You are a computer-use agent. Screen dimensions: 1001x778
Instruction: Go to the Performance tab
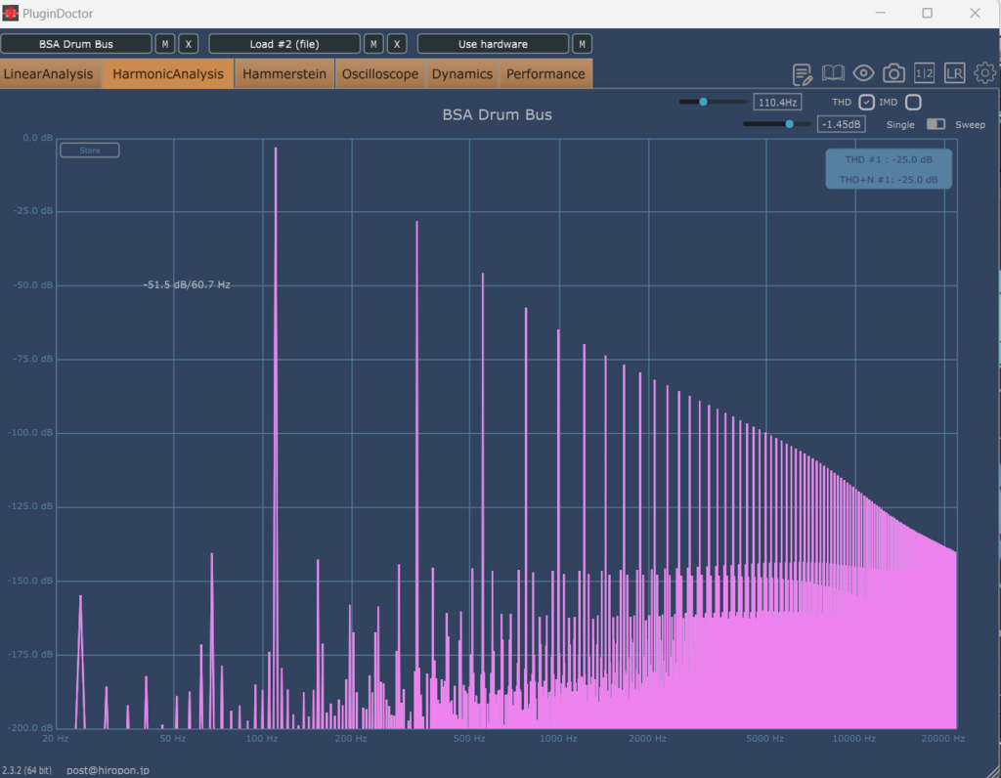click(545, 74)
